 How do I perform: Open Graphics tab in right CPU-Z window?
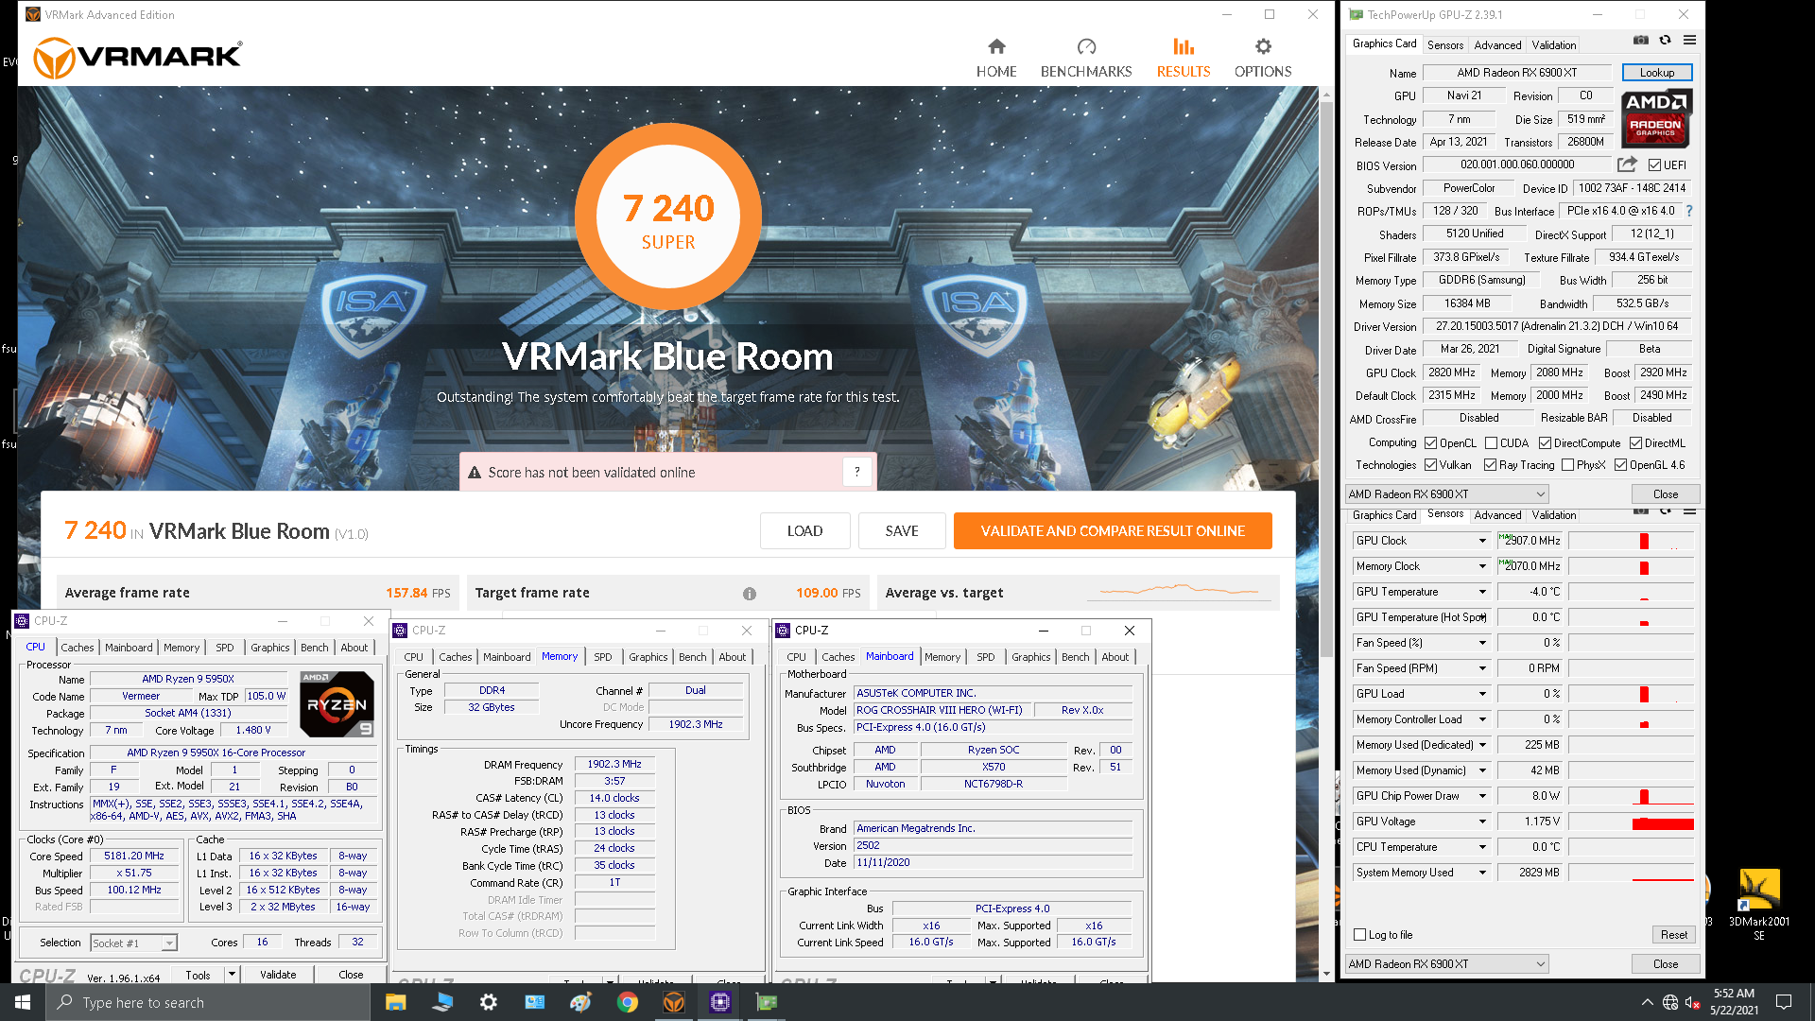click(1030, 657)
